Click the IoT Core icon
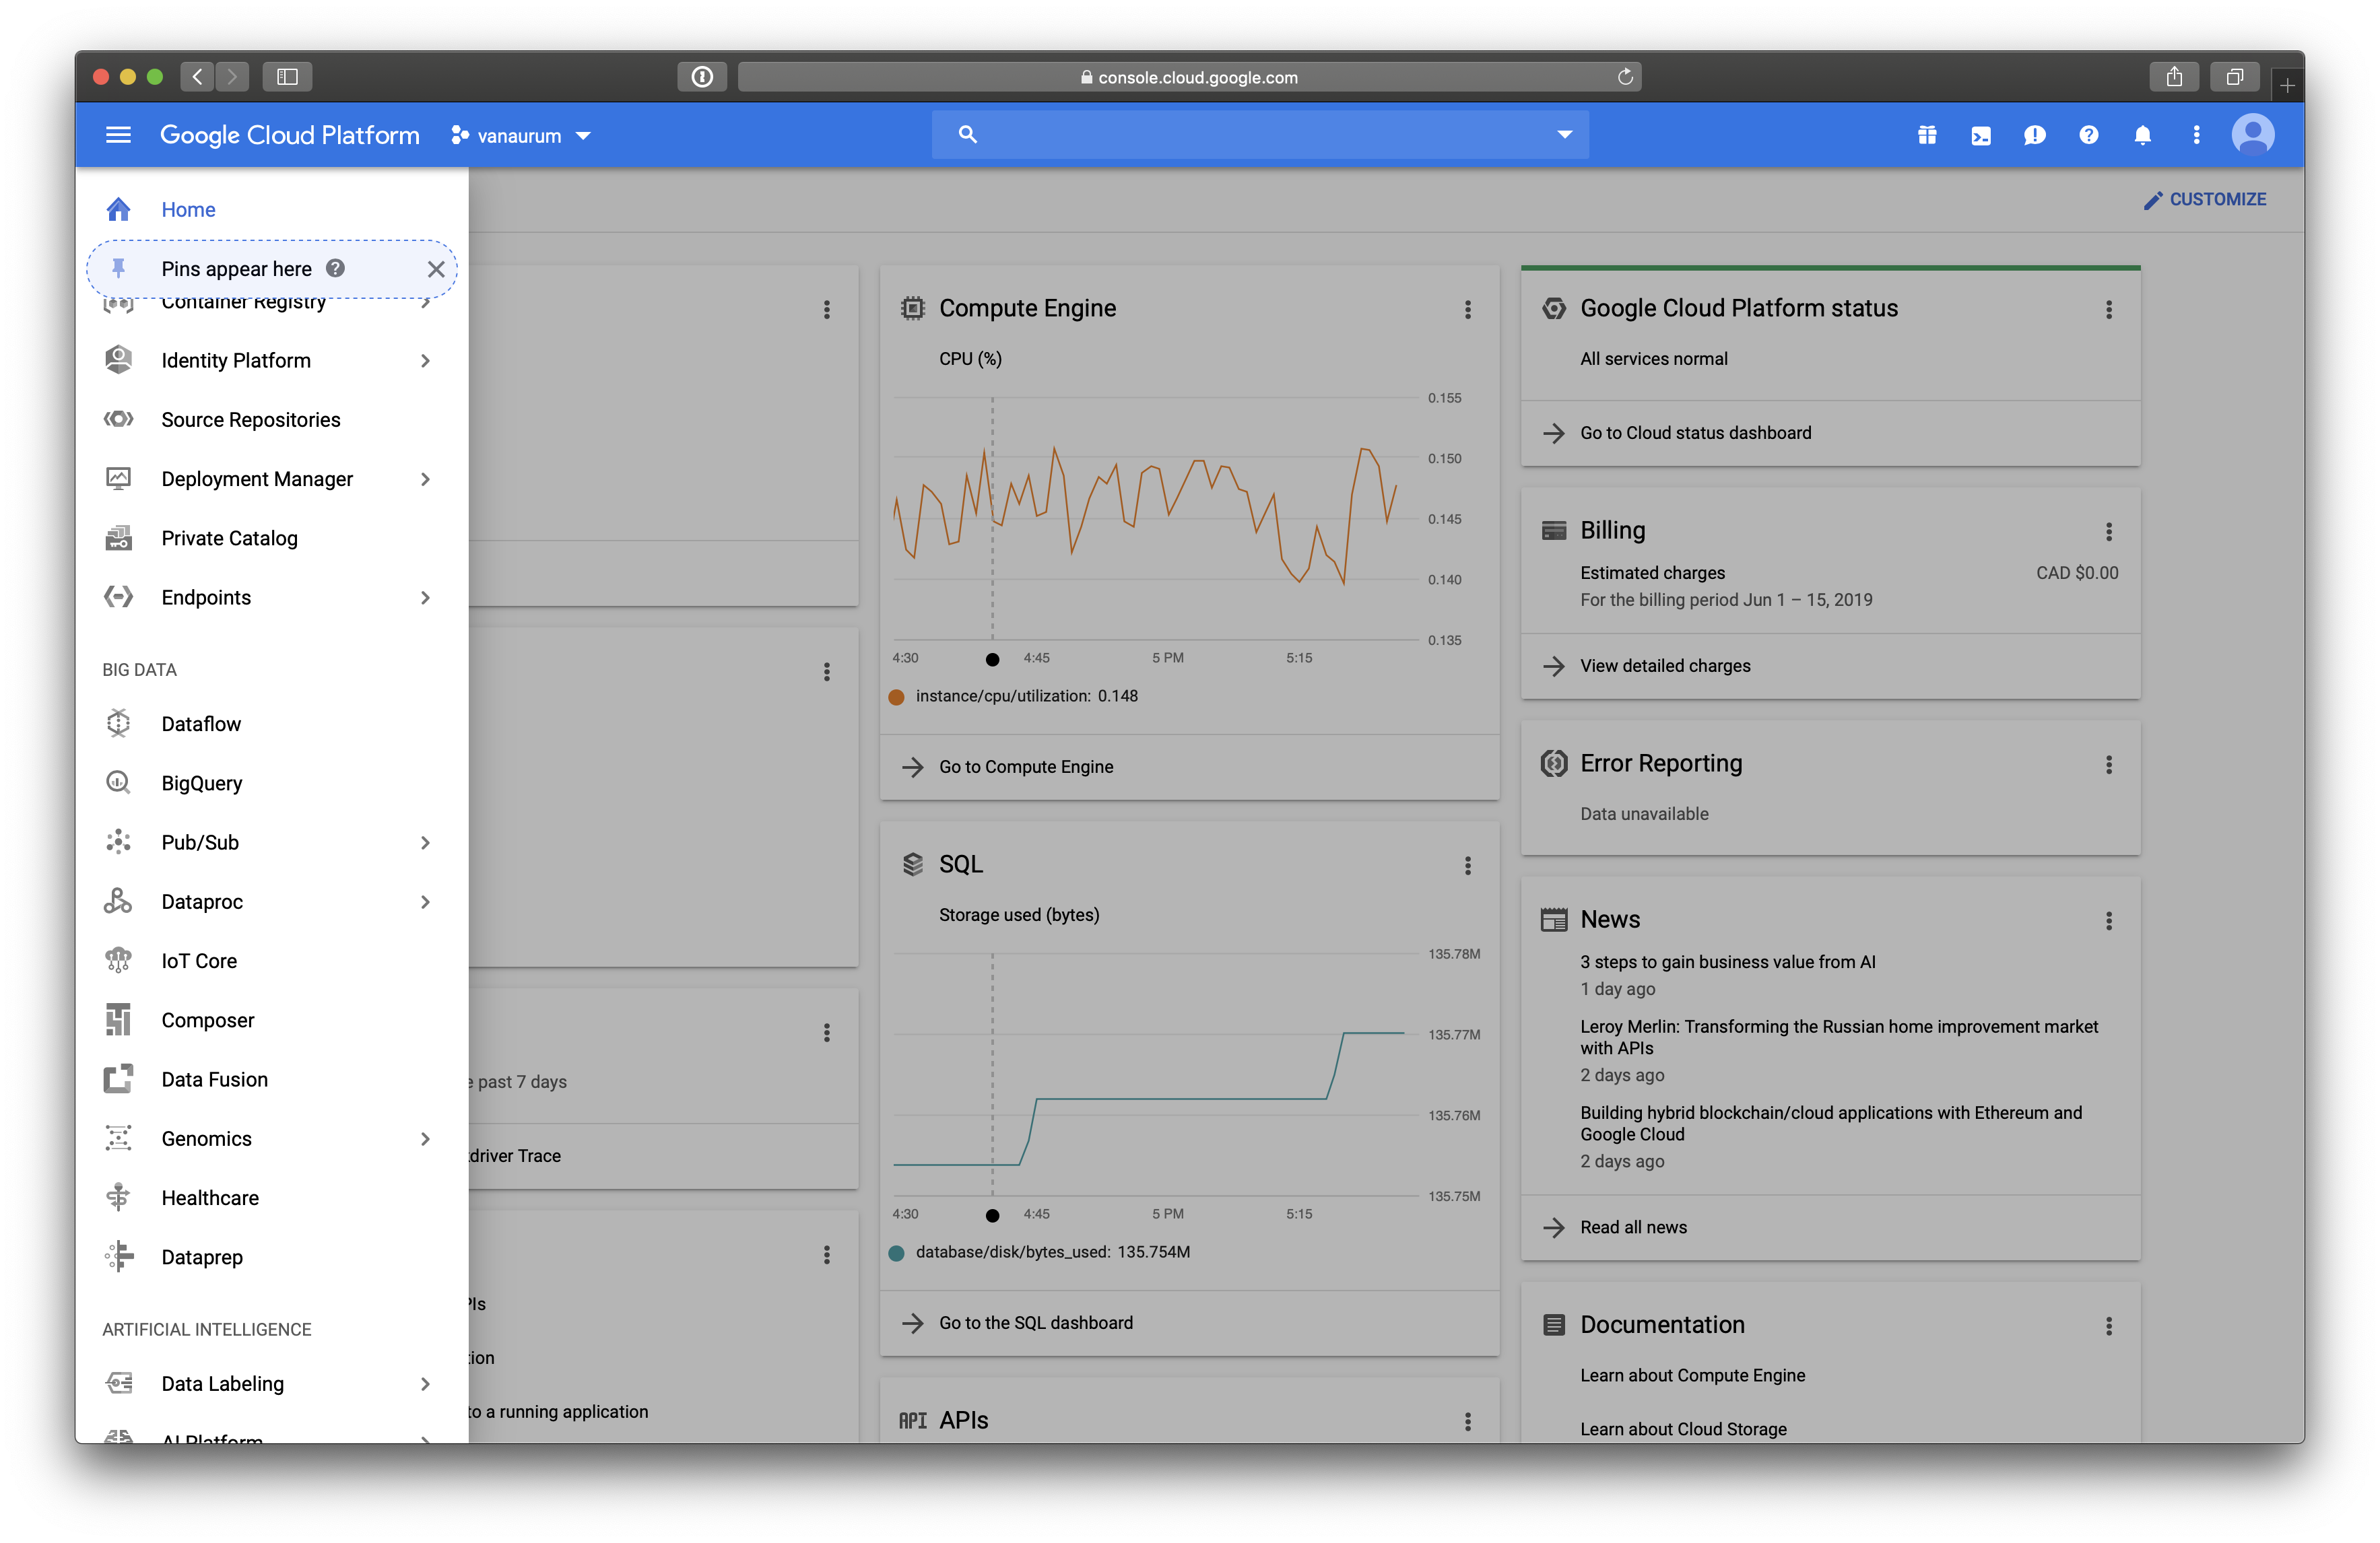This screenshot has width=2380, height=1543. tap(118, 961)
